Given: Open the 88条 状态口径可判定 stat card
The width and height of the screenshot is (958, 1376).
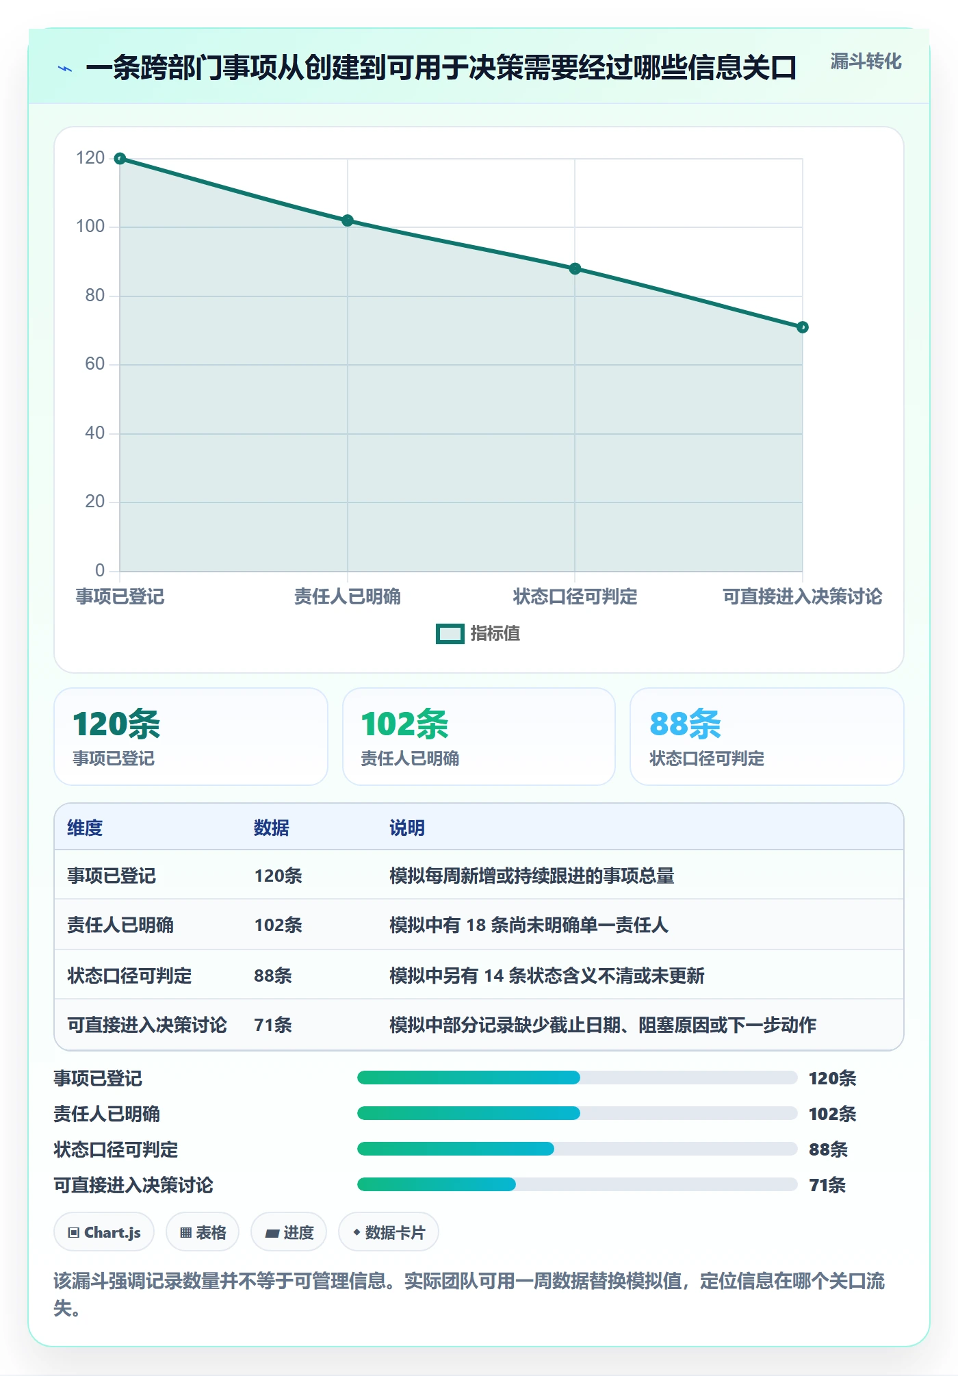Looking at the screenshot, I should click(x=767, y=737).
